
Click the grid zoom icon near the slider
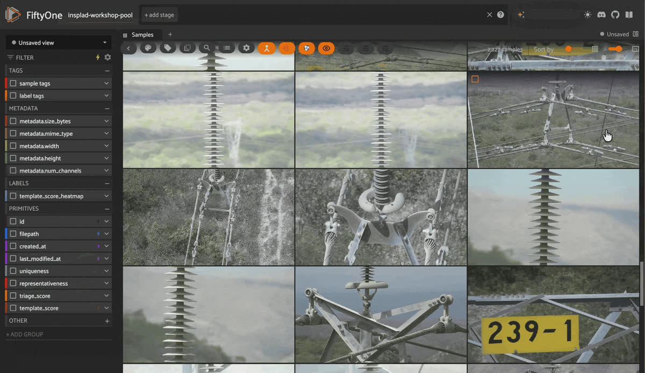point(595,49)
